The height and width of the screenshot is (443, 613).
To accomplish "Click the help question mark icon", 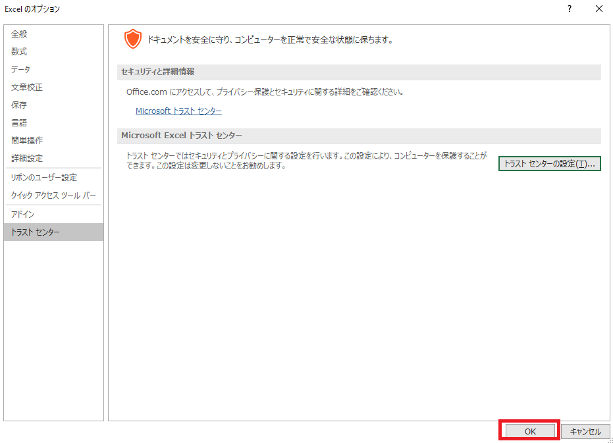I will coord(569,9).
